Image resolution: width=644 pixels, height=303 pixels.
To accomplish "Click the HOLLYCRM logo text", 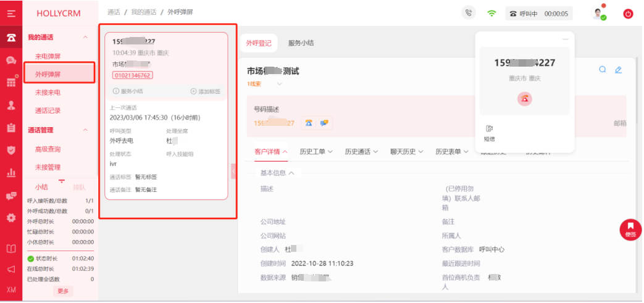I will pyautogui.click(x=59, y=13).
